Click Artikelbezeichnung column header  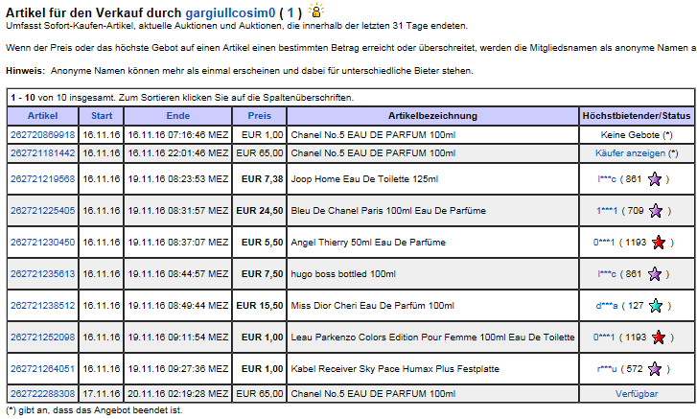[x=432, y=116]
